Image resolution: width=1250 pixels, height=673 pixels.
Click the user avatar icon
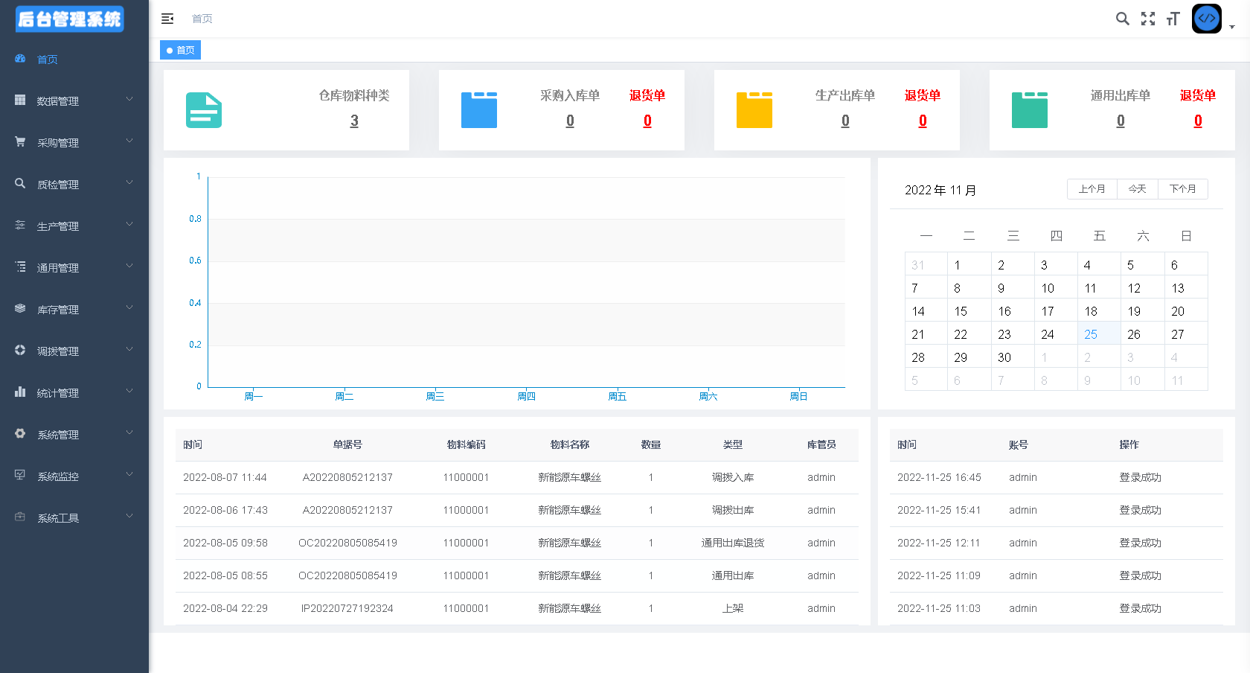(1207, 19)
